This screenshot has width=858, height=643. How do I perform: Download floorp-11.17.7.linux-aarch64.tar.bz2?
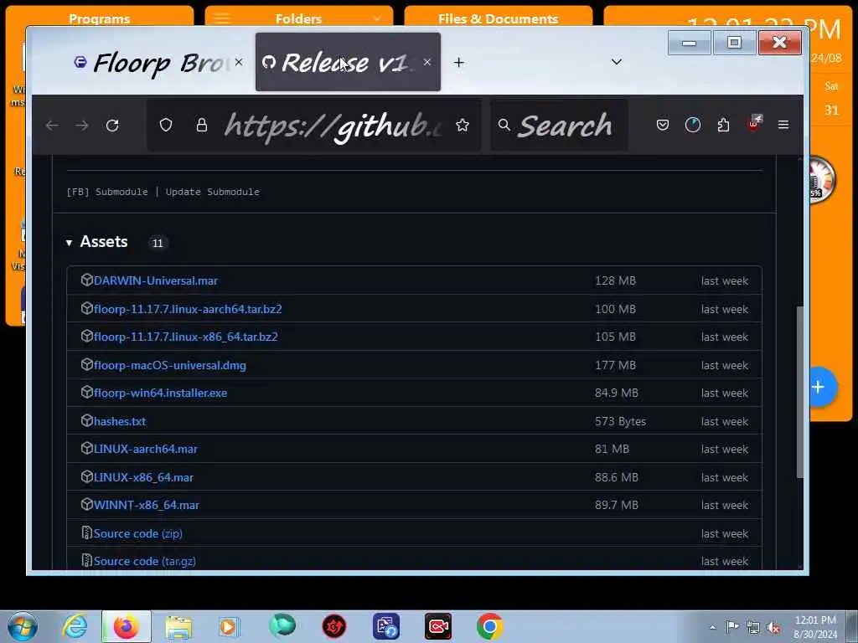point(188,309)
